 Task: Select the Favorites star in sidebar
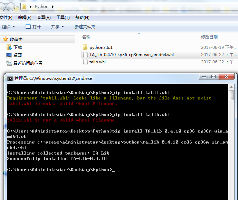6,40
